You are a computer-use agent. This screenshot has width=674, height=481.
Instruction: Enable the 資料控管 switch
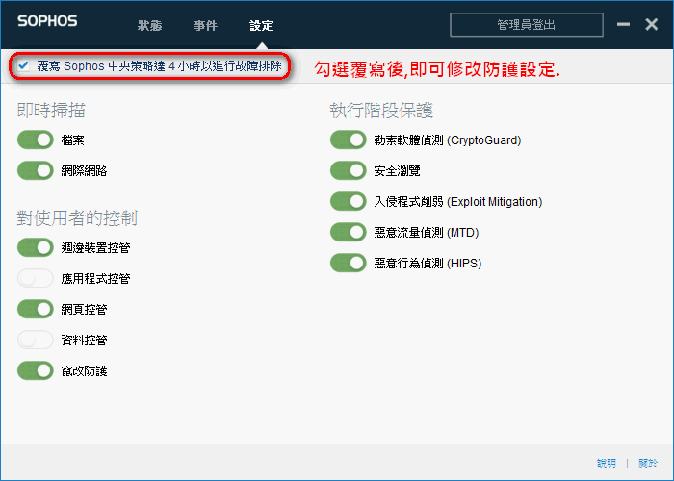click(x=36, y=341)
